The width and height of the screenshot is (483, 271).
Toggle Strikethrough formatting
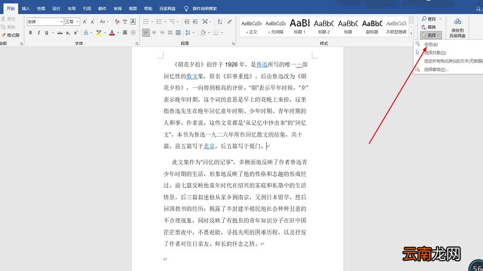coord(60,33)
